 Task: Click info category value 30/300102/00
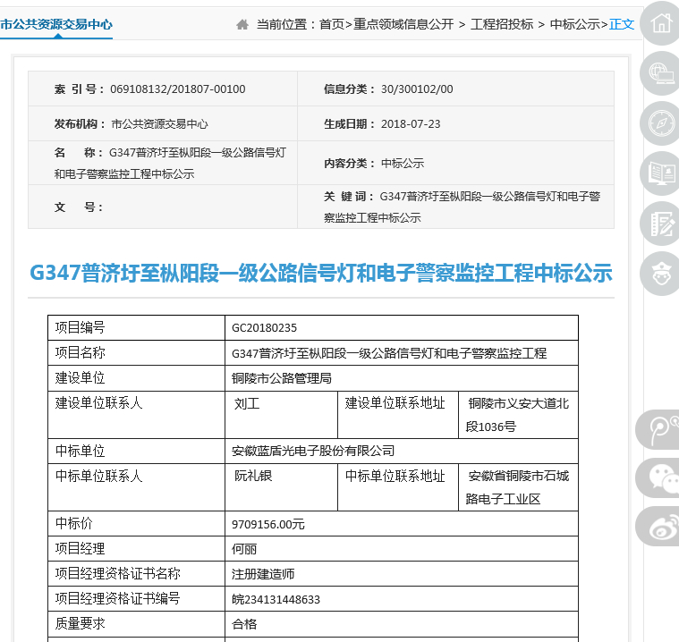pos(417,89)
